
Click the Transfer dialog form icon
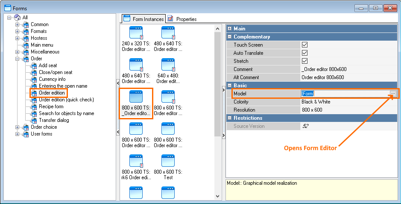point(33,121)
